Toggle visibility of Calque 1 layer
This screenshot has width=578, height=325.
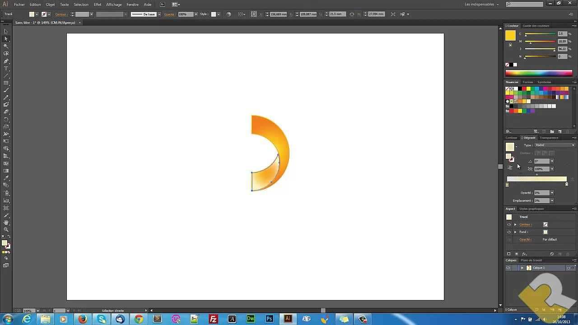pyautogui.click(x=508, y=268)
